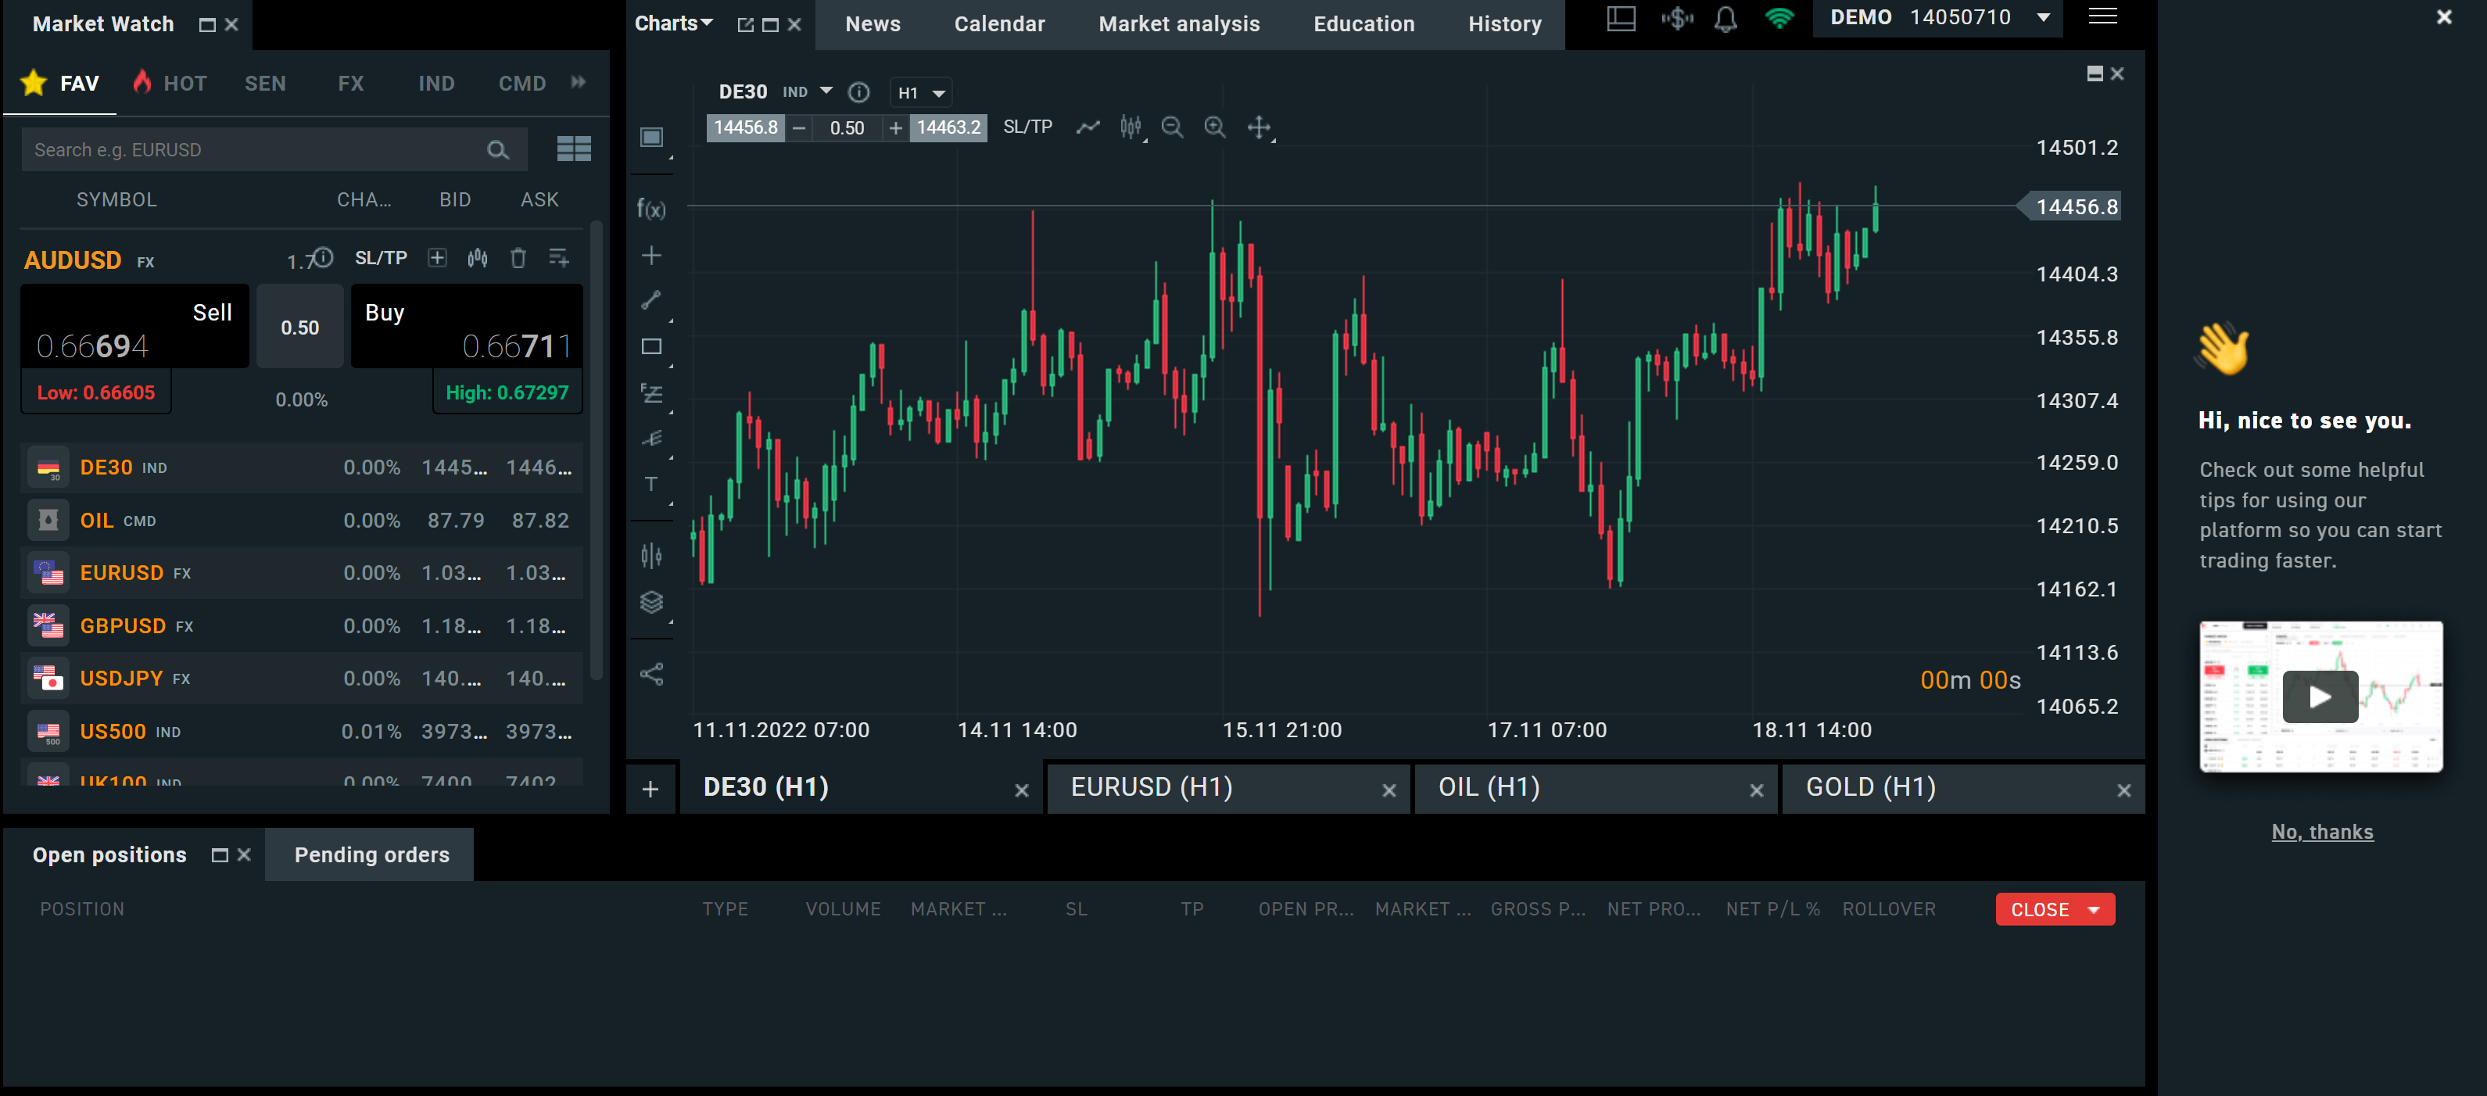
Task: Switch to line chart type icon
Action: click(1088, 127)
